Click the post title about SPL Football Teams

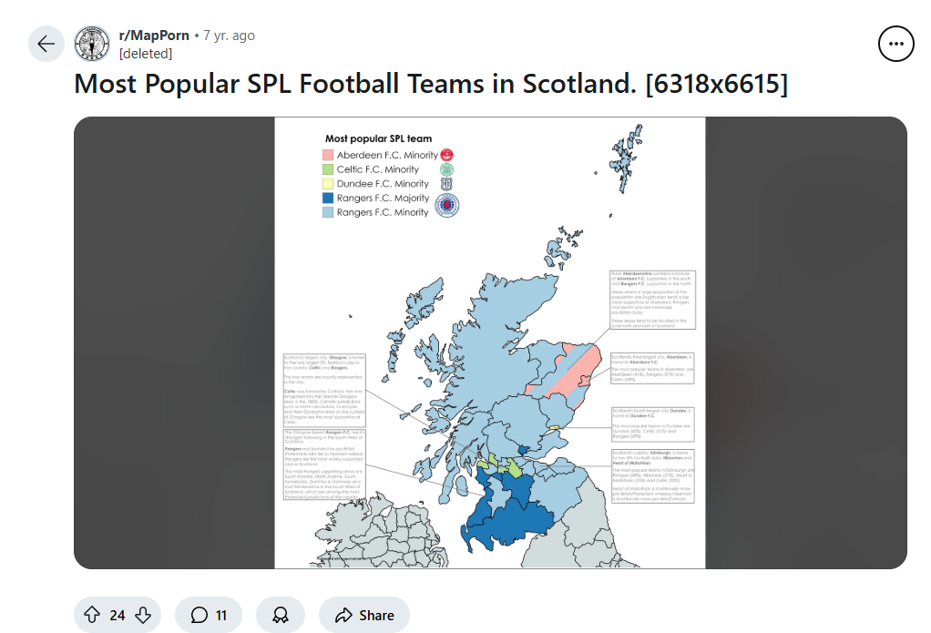click(431, 84)
